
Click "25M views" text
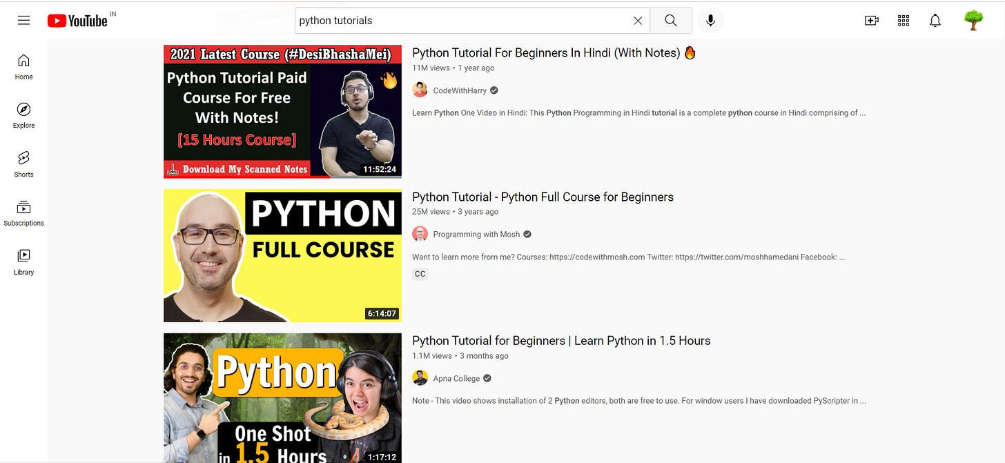(431, 212)
